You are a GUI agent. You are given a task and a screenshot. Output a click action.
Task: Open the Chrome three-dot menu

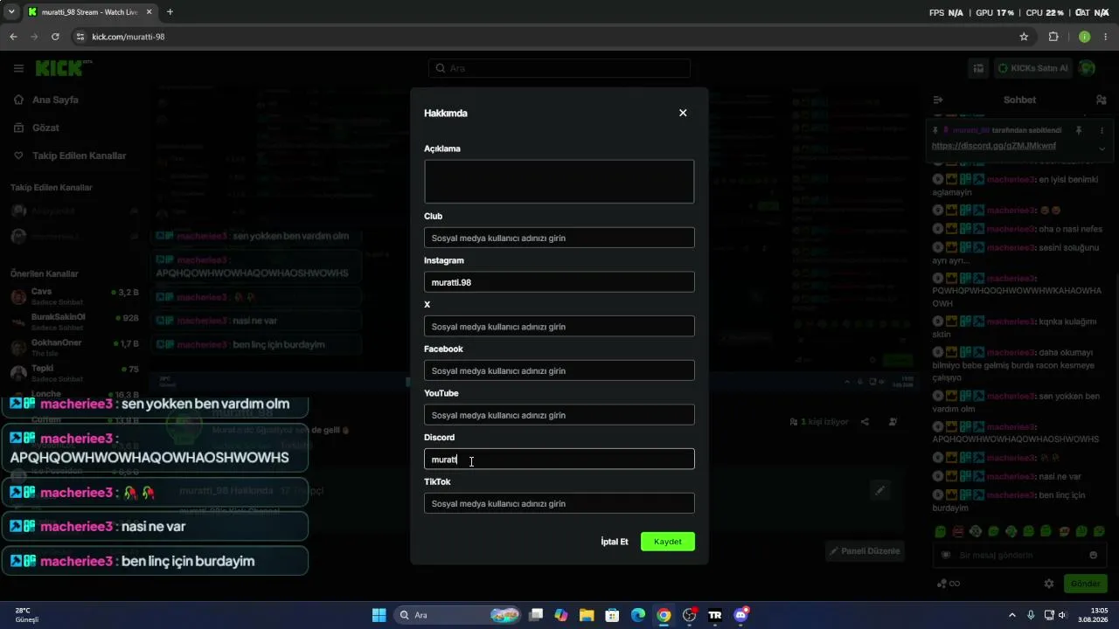click(1106, 37)
